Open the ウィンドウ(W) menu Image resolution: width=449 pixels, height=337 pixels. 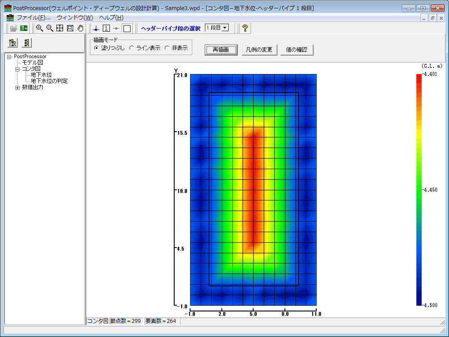(x=75, y=18)
